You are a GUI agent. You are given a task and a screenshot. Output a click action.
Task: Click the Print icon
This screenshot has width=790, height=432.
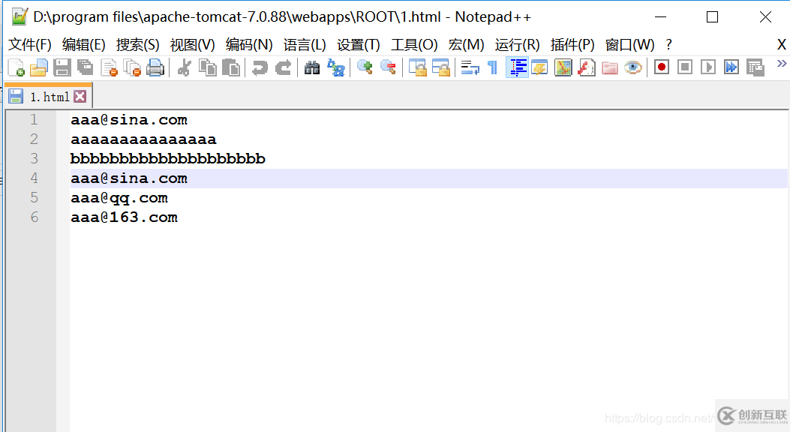(155, 67)
